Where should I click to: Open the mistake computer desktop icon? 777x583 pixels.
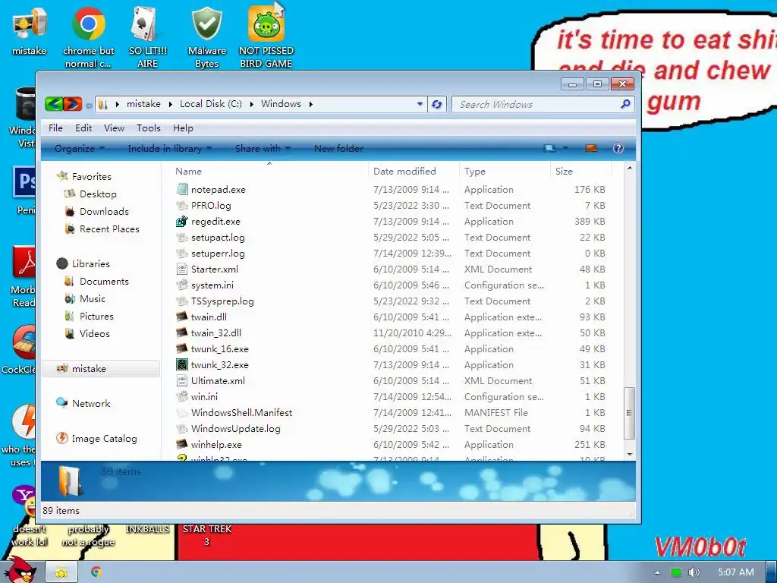click(x=30, y=30)
